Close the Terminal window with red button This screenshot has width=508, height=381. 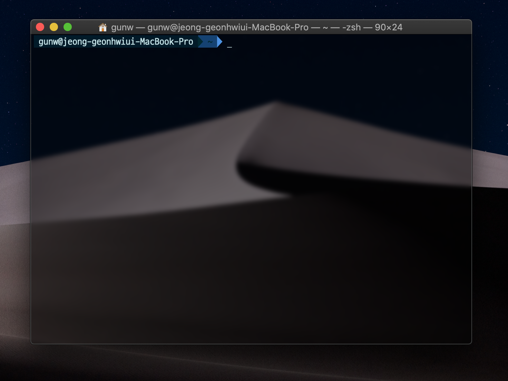(x=40, y=27)
